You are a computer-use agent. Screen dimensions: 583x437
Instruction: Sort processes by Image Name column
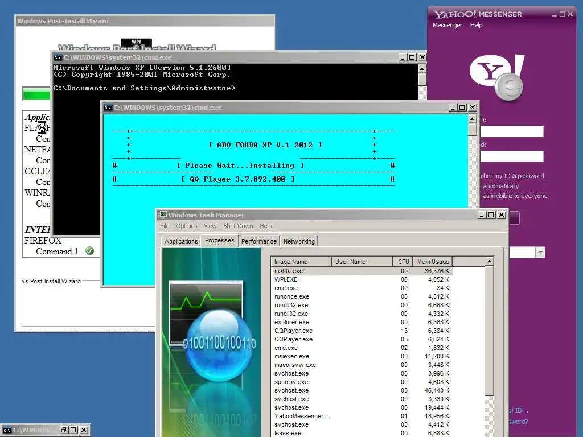(301, 262)
